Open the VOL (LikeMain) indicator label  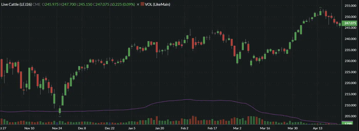(x=157, y=4)
